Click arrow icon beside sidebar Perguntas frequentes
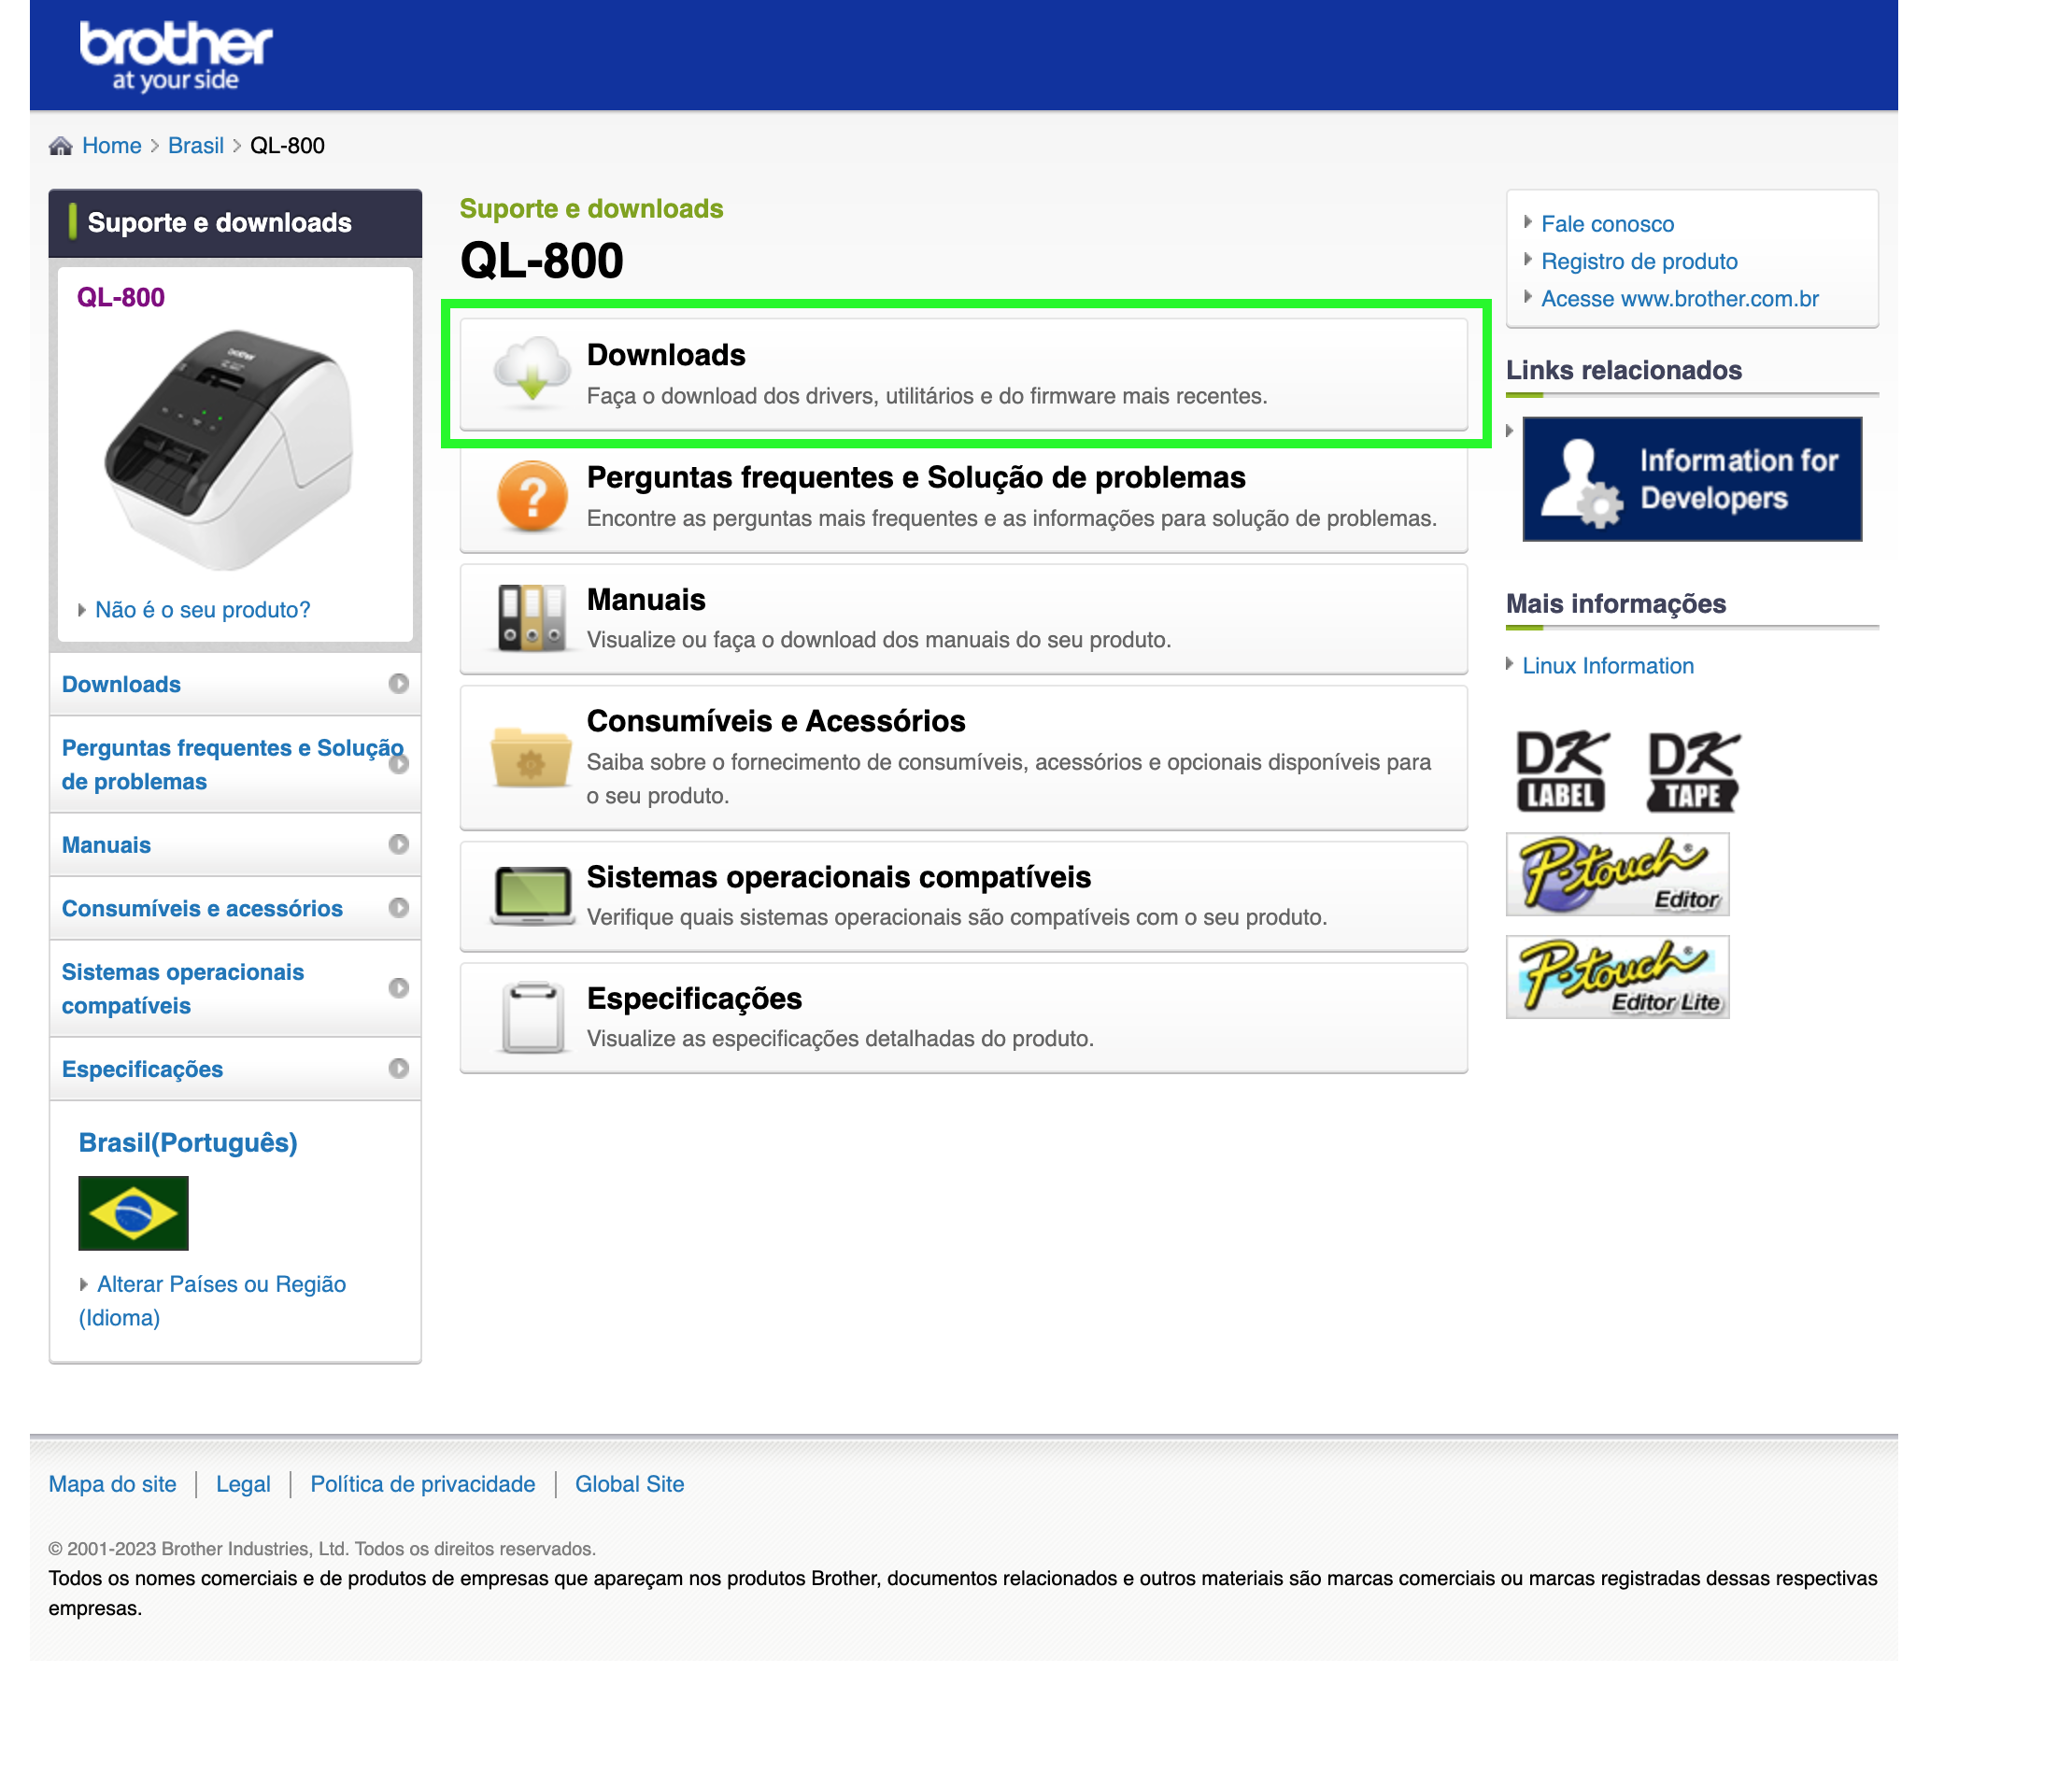 tap(398, 764)
